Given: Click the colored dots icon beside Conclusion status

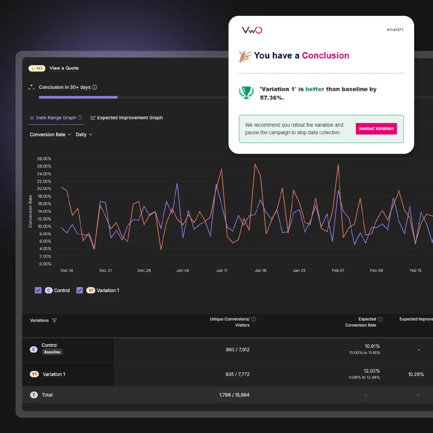Looking at the screenshot, I should pos(31,87).
